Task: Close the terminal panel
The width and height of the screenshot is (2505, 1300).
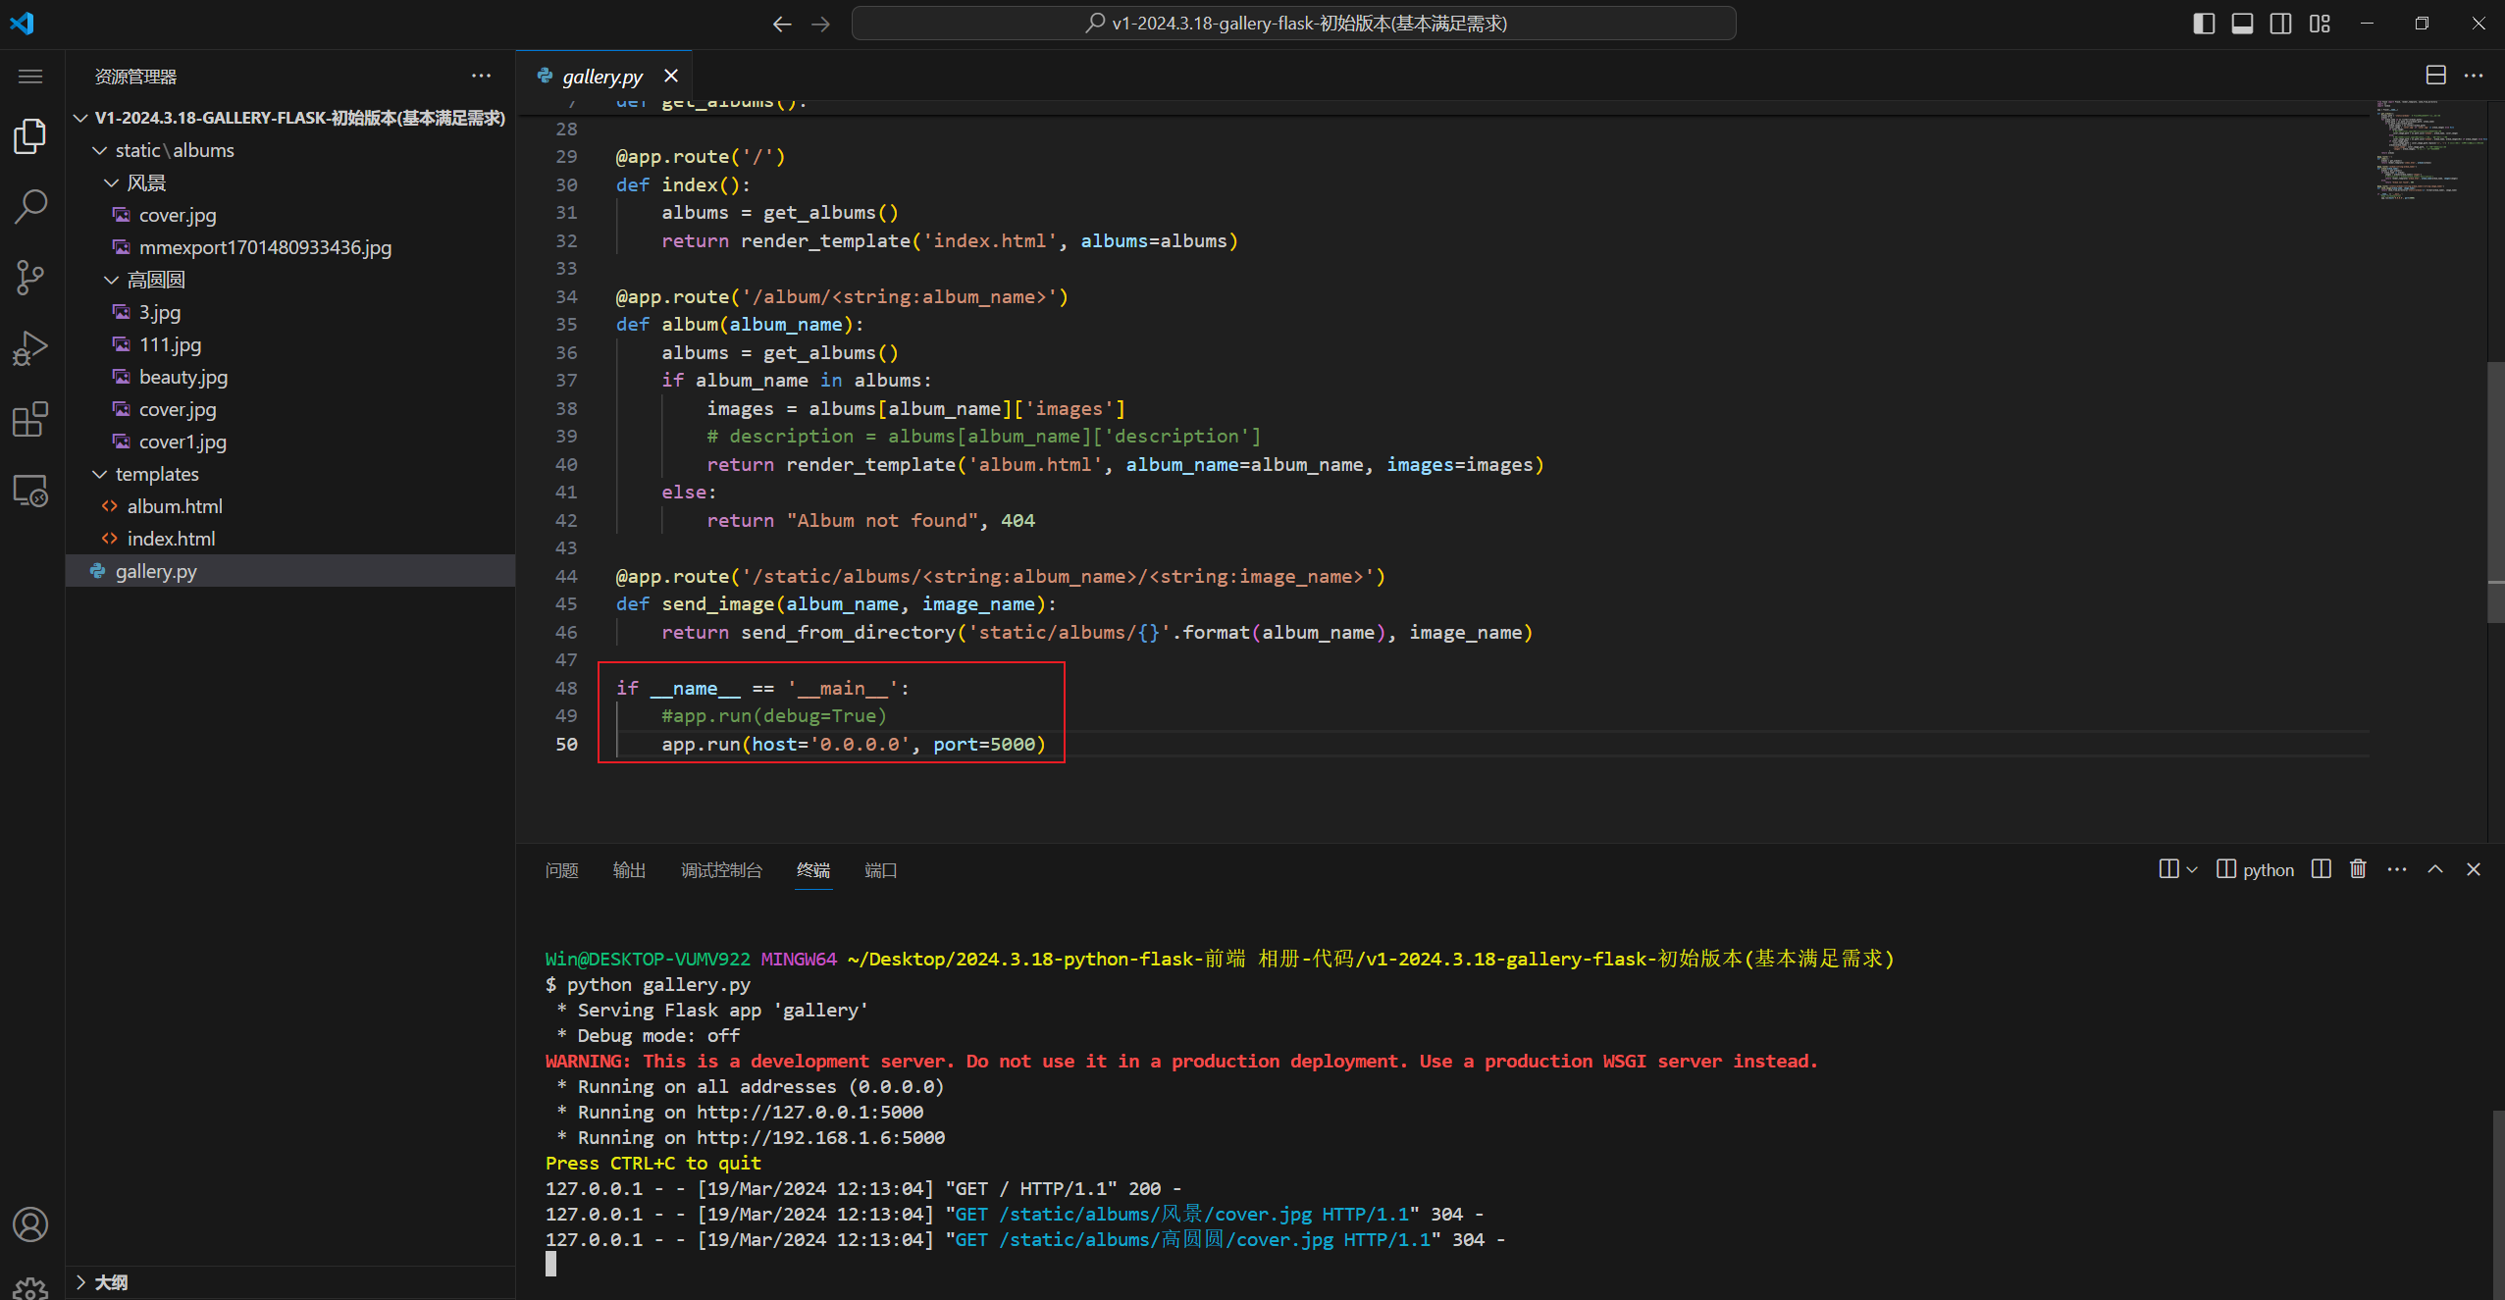Action: point(2474,869)
